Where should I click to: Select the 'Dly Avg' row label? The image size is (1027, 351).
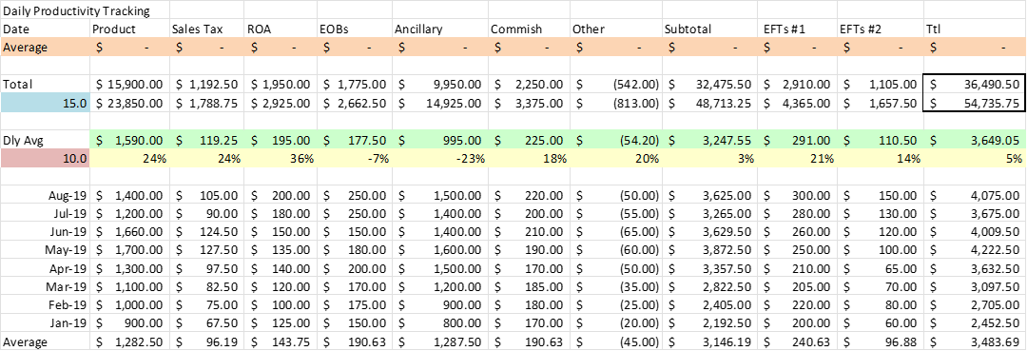[x=46, y=140]
